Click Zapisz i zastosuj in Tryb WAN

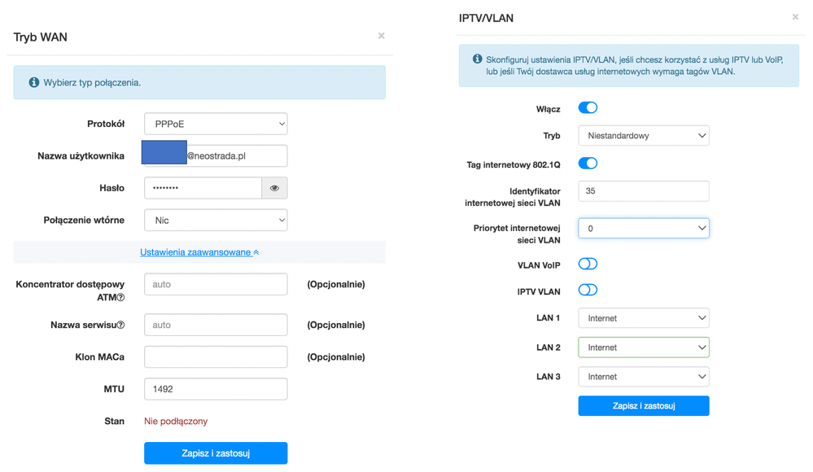tap(216, 453)
